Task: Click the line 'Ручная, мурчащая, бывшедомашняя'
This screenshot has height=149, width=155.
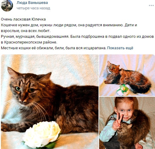Action: pos(77,37)
